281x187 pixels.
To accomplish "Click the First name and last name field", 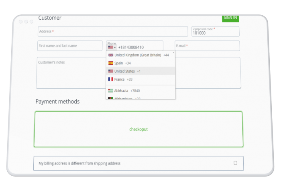I will click(x=70, y=46).
